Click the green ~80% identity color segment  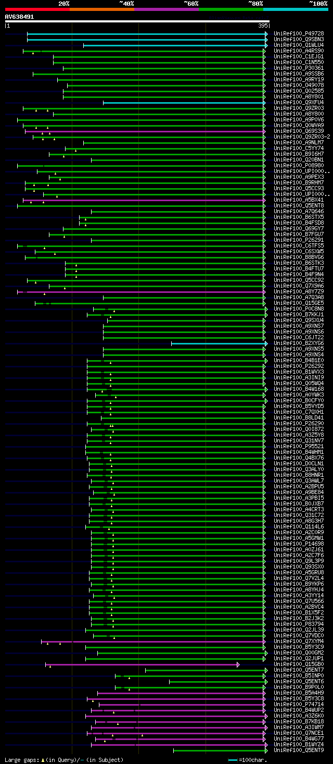point(231,9)
